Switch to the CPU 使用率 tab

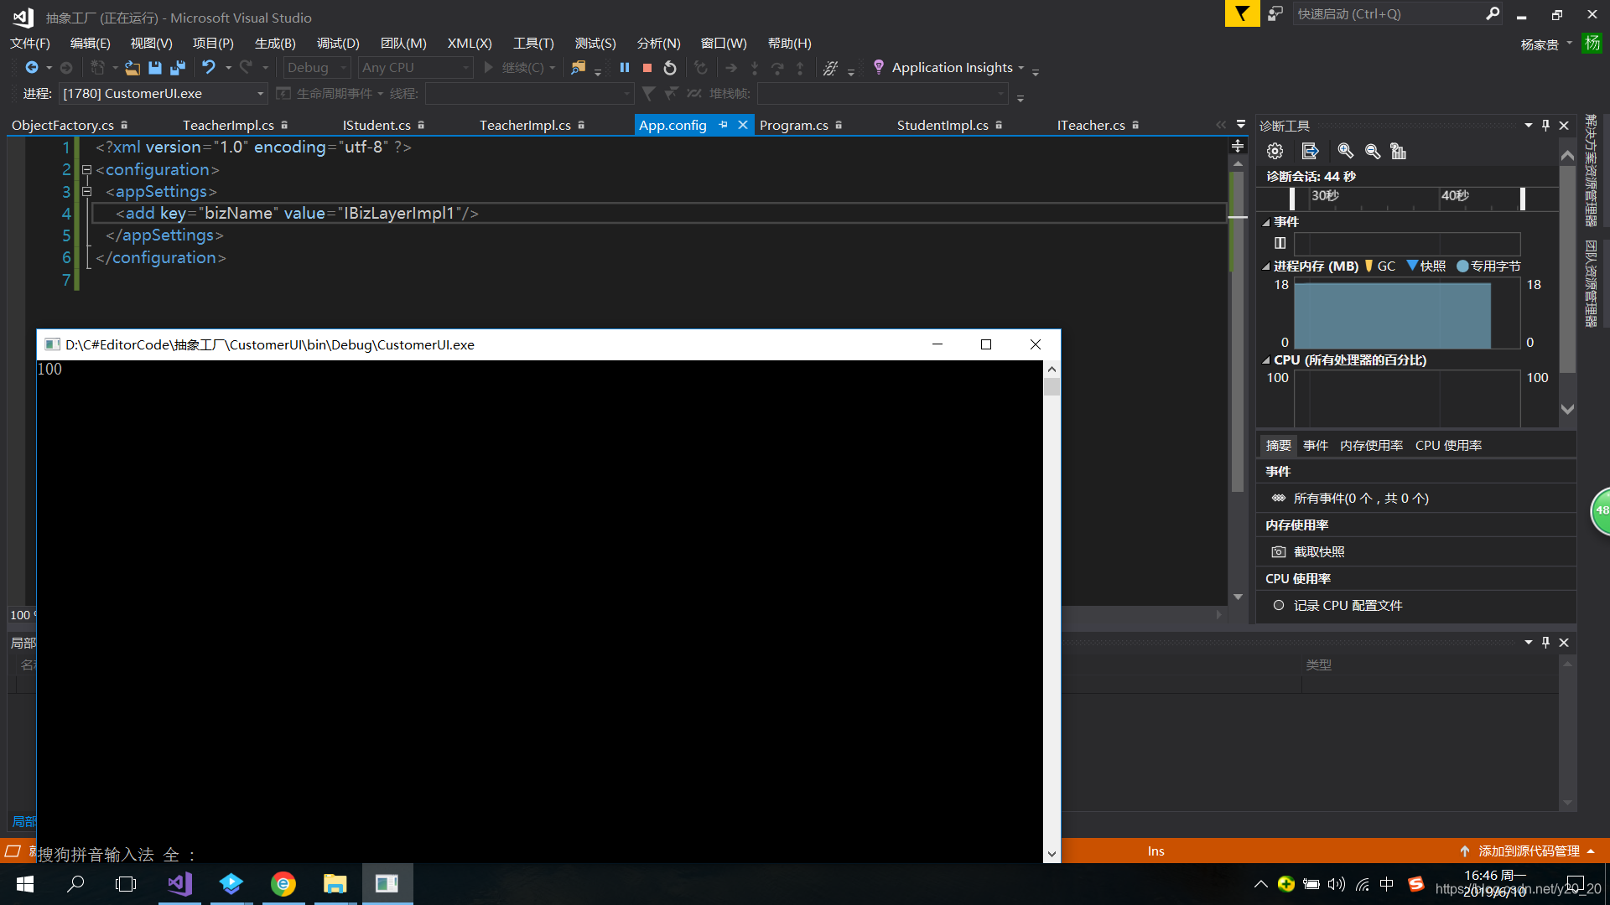tap(1448, 445)
